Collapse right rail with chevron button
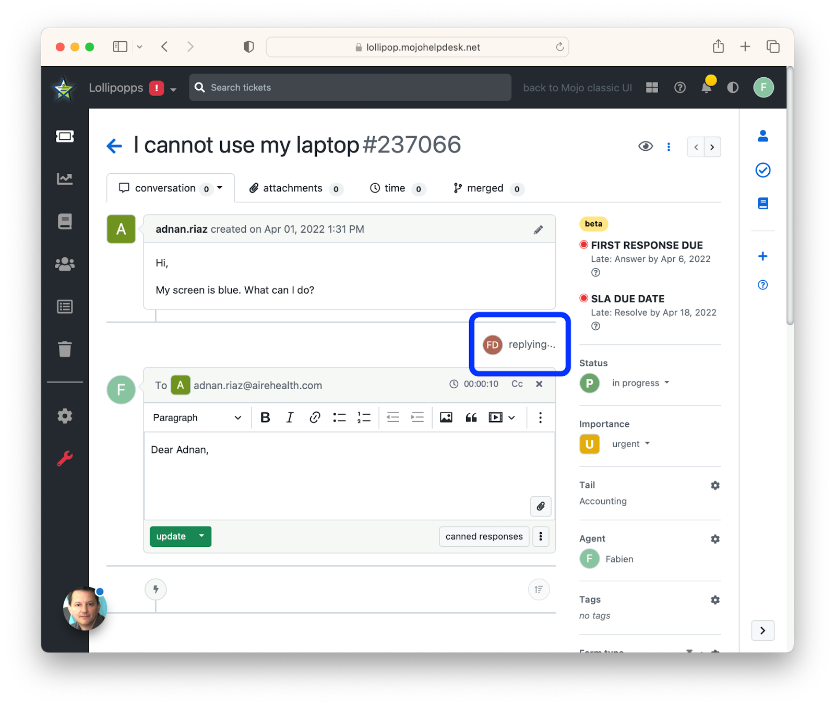This screenshot has width=835, height=707. coord(763,630)
